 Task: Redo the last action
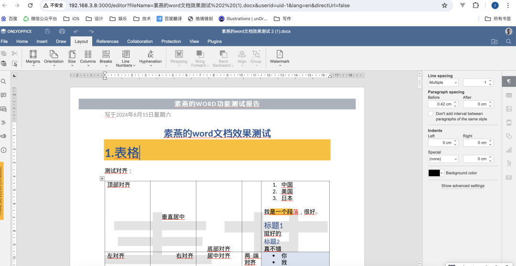tap(91, 32)
